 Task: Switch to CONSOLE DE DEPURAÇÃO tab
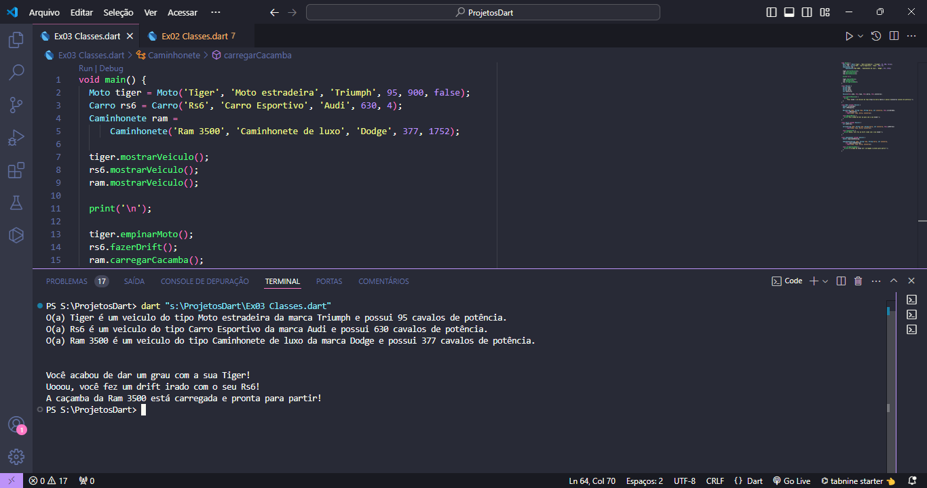pos(205,281)
